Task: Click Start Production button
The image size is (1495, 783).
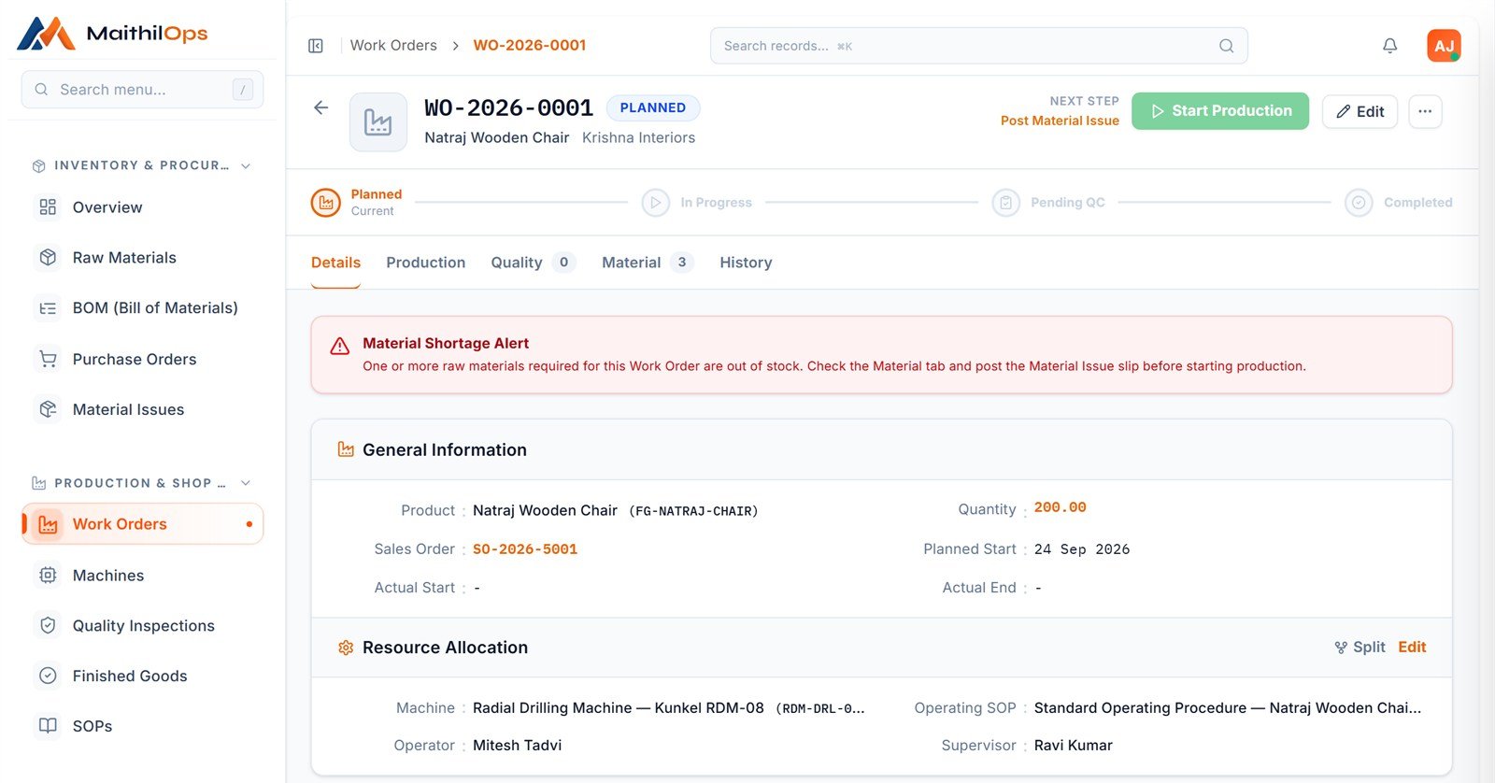Action: (1220, 111)
